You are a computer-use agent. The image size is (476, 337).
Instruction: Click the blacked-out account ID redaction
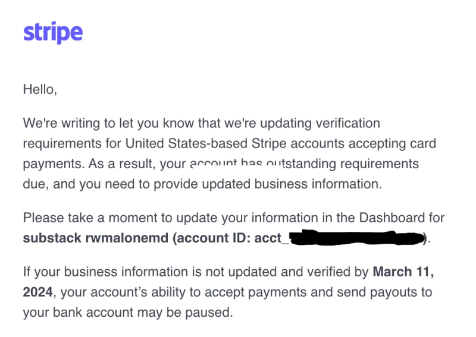(x=357, y=238)
